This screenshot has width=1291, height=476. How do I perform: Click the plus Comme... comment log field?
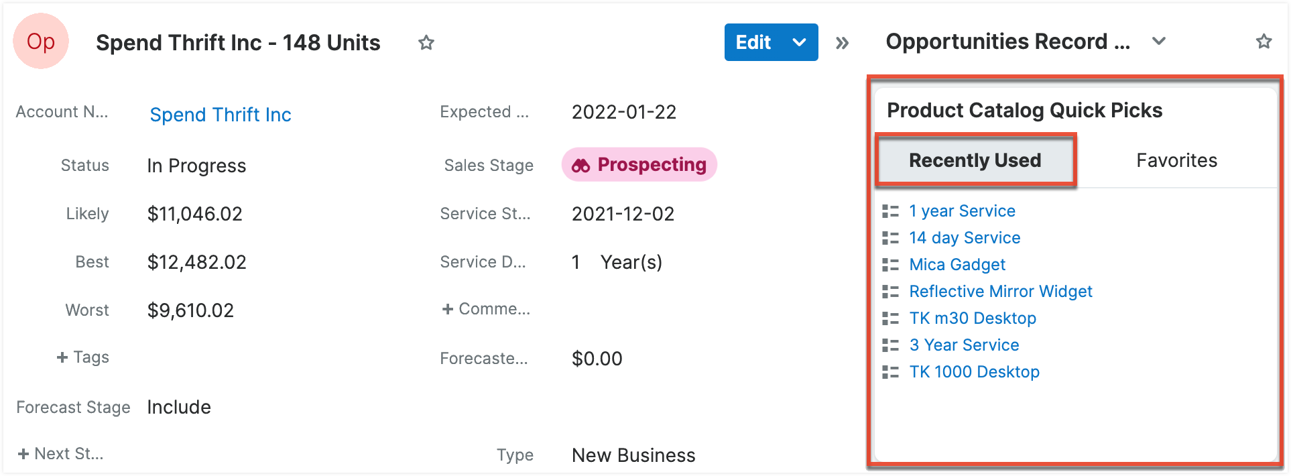tap(486, 309)
